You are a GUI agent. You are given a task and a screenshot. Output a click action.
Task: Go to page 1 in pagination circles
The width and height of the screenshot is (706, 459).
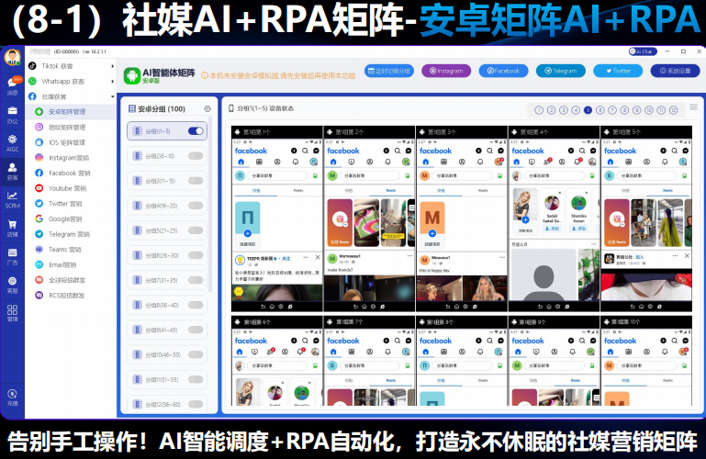[x=539, y=110]
